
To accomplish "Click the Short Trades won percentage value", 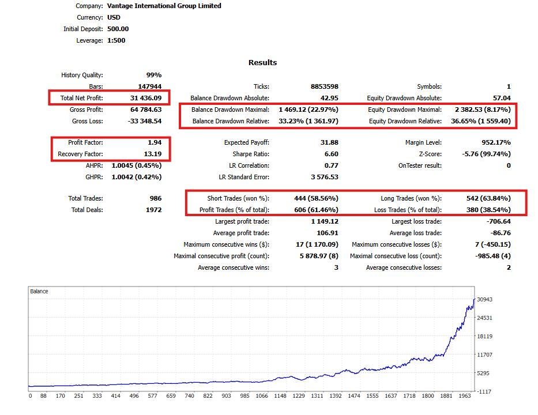I will click(316, 198).
